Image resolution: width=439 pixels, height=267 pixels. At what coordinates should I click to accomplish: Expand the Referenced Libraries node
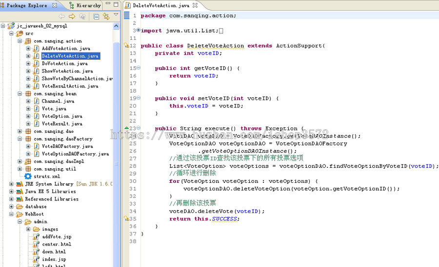[11, 199]
